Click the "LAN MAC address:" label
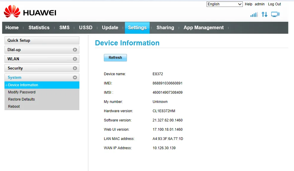Viewport: 294px width, 171px height. point(119,139)
